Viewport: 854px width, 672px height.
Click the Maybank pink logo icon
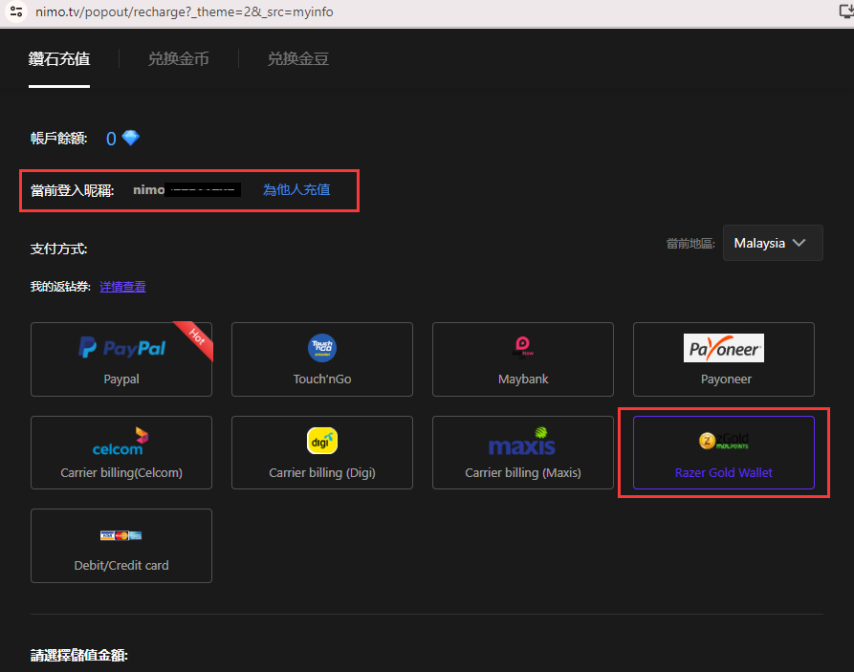pos(523,347)
